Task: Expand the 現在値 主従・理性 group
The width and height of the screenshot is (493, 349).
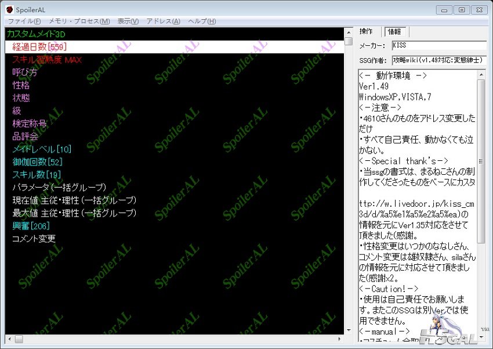Action: [74, 200]
